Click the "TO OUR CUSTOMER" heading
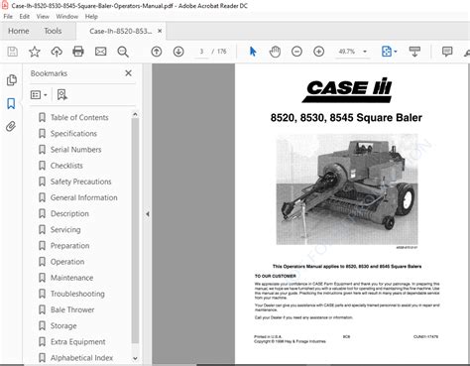Image resolution: width=470 pixels, height=366 pixels. tap(275, 276)
